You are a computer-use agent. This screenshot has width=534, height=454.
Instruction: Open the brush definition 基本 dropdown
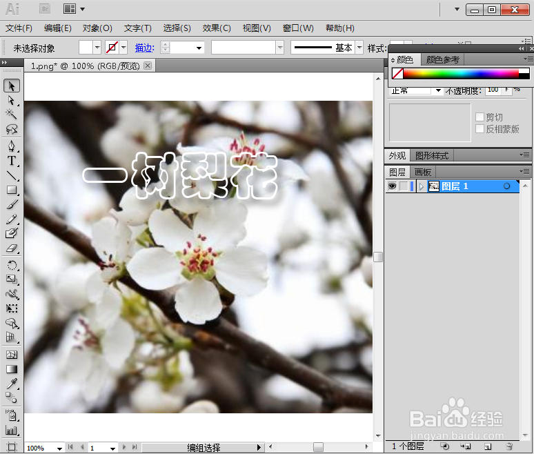[359, 48]
